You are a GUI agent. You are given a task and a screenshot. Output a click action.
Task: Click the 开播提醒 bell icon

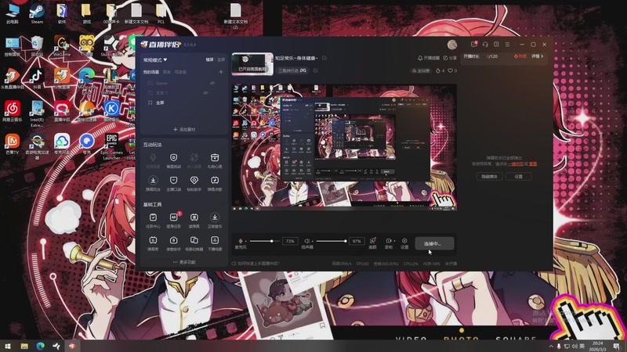(x=429, y=58)
